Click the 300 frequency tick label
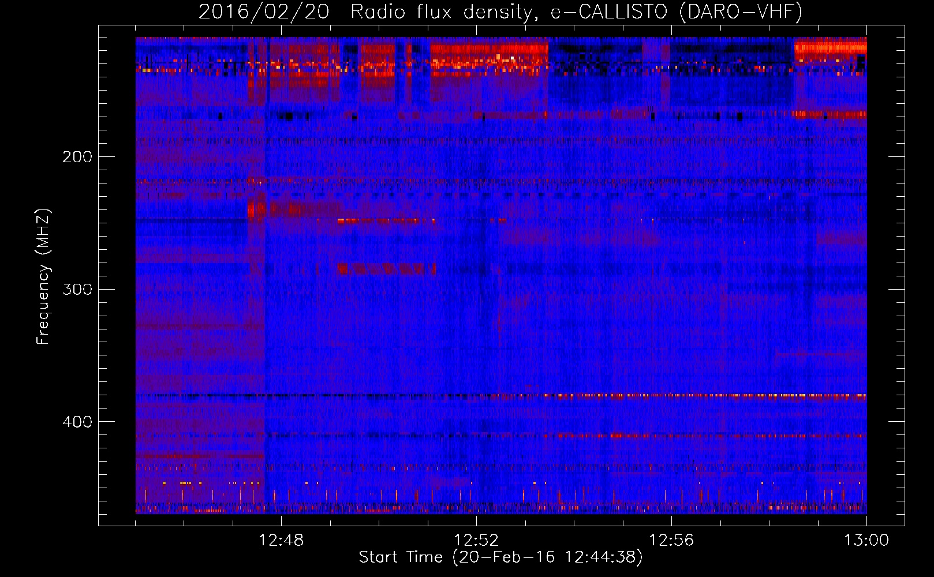This screenshot has width=934, height=577. point(77,289)
